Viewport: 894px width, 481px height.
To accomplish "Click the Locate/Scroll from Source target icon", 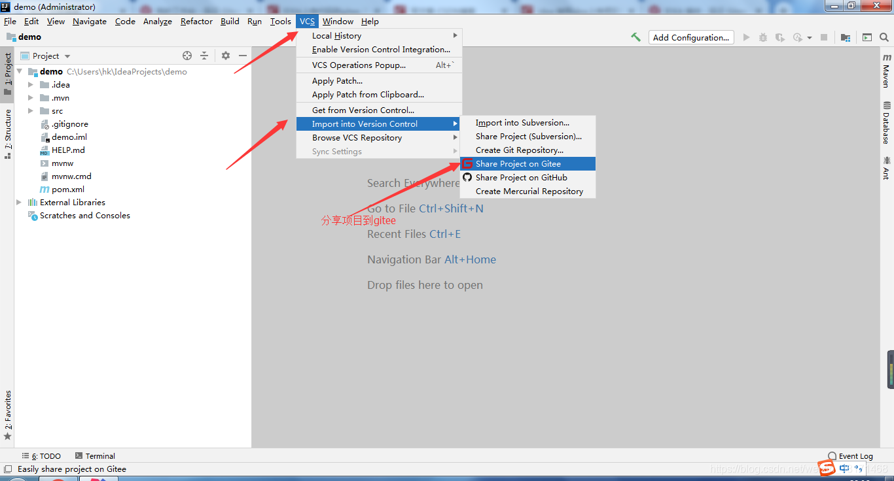I will 187,56.
